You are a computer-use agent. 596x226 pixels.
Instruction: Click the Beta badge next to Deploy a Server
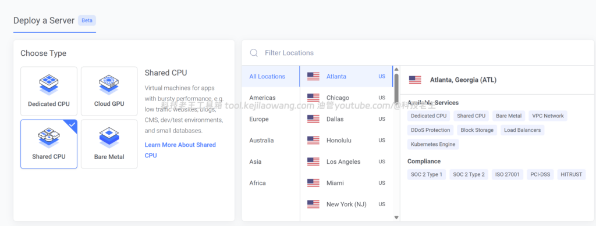point(87,20)
